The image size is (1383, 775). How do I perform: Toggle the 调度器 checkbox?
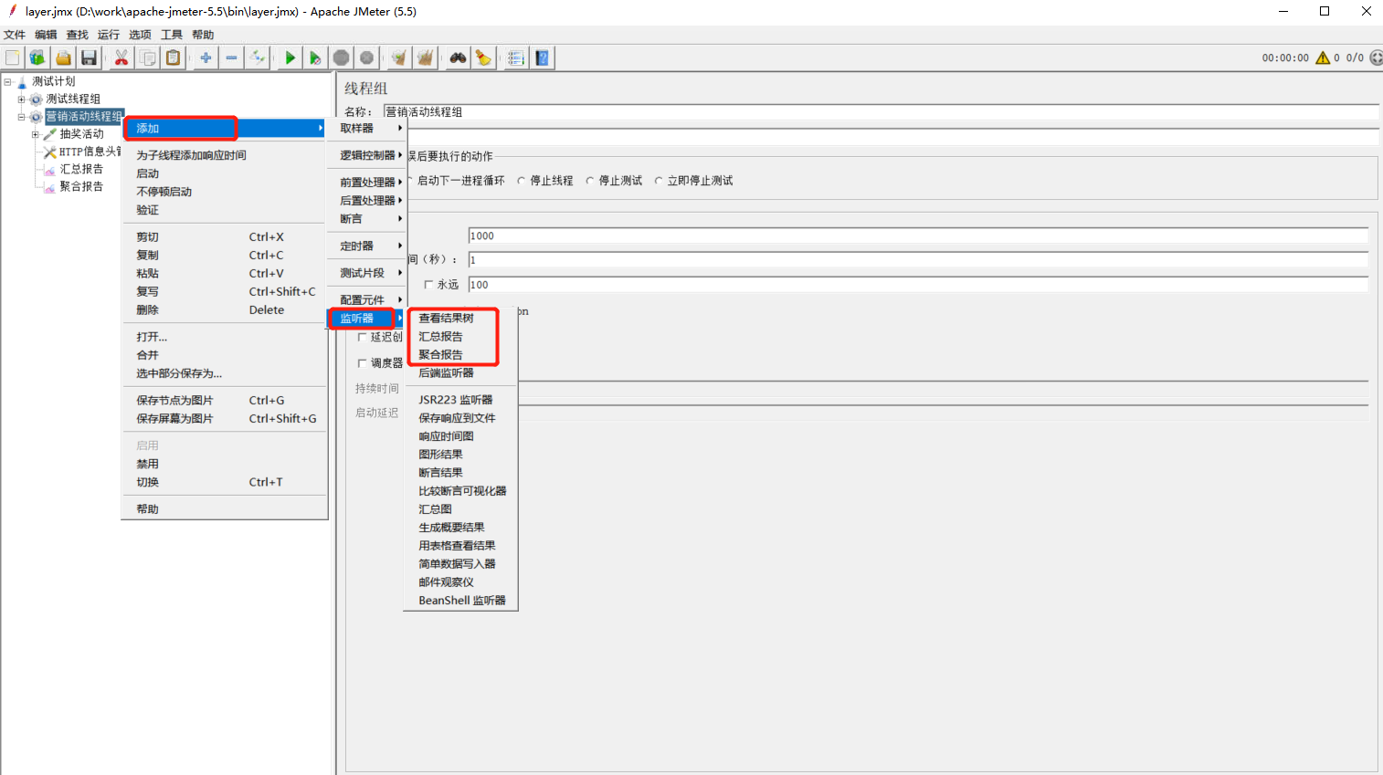[362, 363]
